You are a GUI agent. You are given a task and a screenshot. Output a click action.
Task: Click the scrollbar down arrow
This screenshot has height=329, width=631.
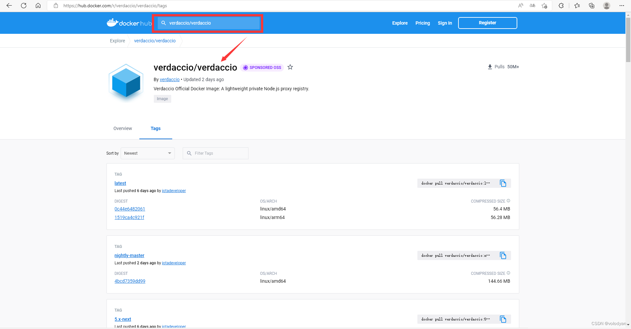point(628,325)
